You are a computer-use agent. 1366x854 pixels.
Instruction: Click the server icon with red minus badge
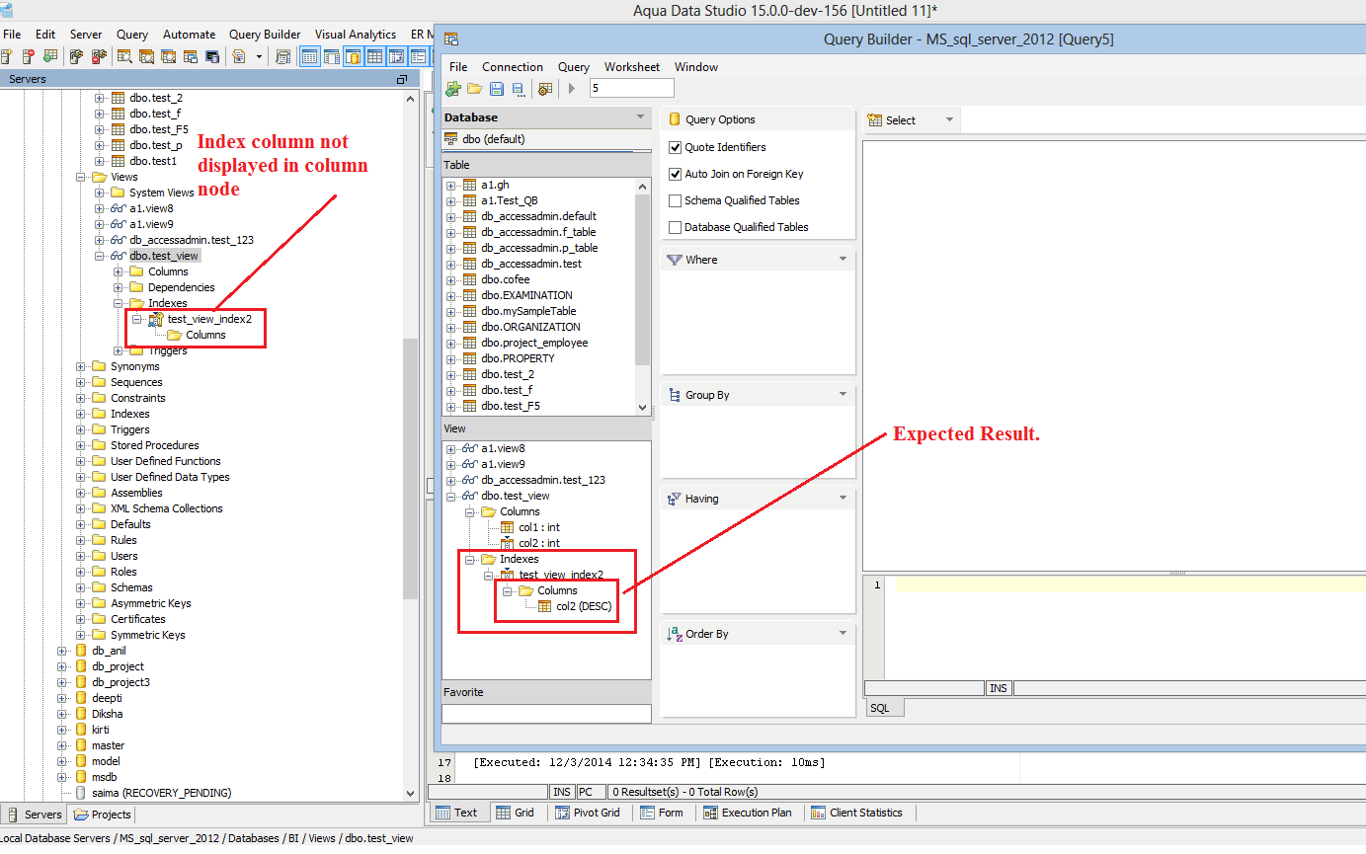pos(29,57)
